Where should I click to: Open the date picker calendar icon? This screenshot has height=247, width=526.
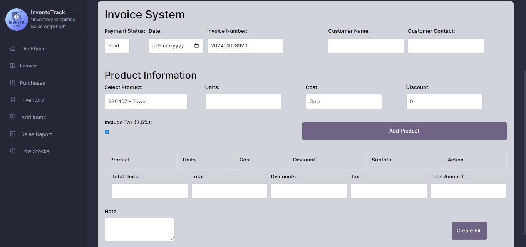[x=197, y=46]
